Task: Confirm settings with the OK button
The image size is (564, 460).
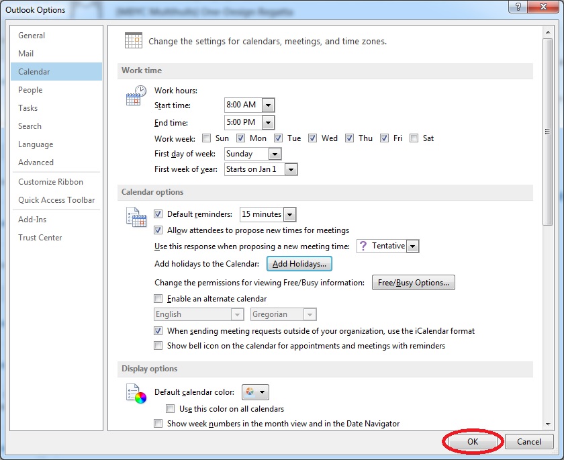Action: point(473,442)
